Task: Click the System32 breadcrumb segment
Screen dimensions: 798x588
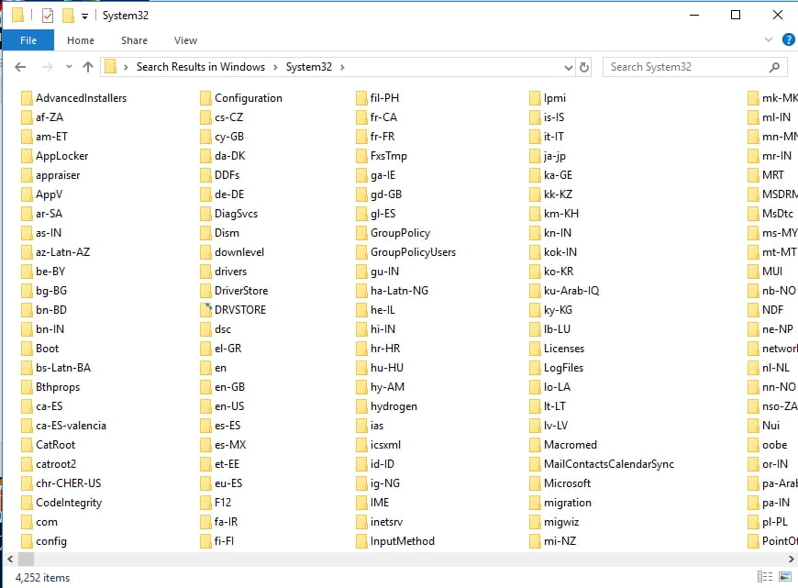Action: 308,67
